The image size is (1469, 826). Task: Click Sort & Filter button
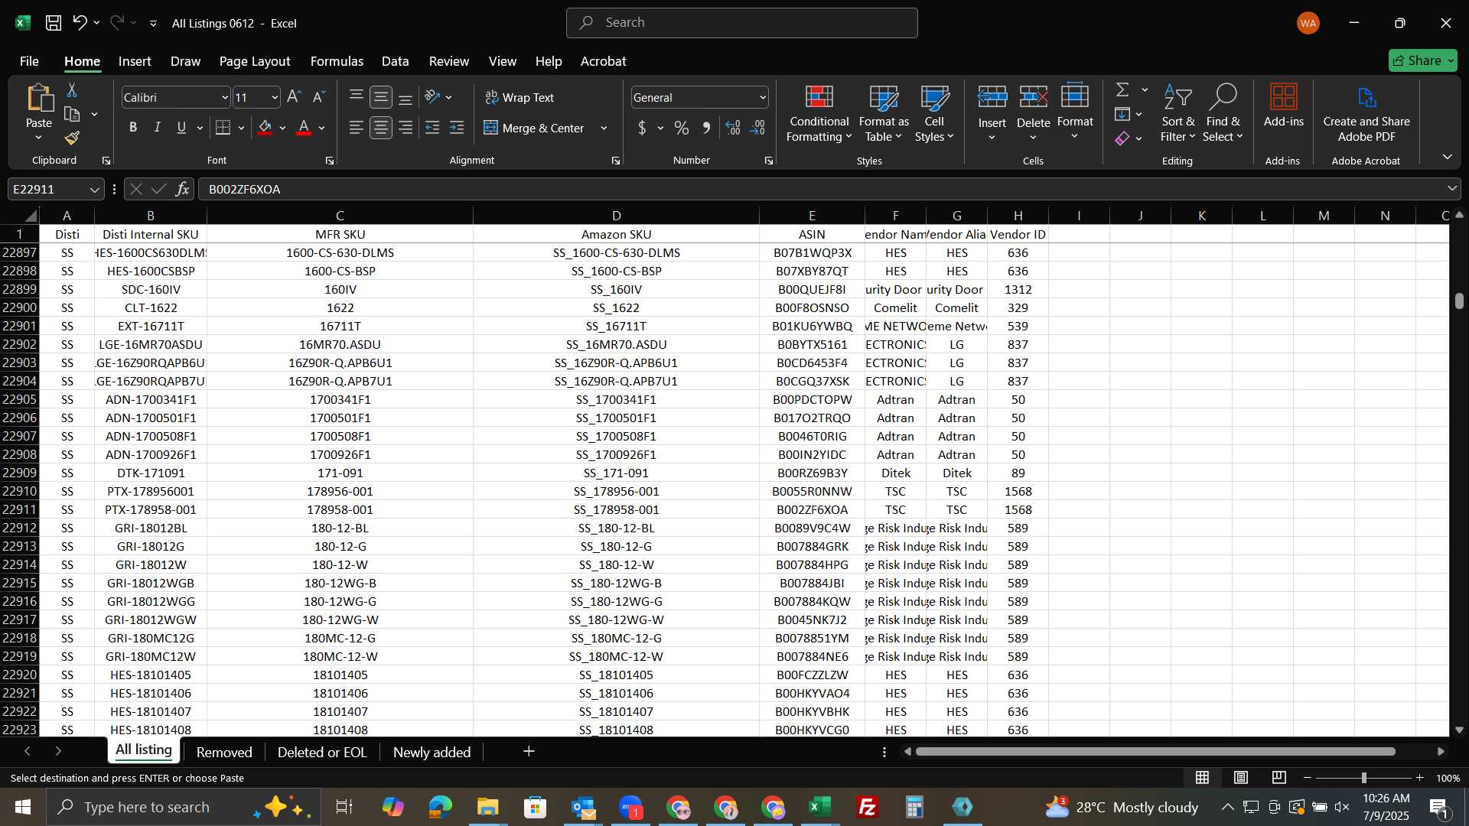pyautogui.click(x=1177, y=113)
